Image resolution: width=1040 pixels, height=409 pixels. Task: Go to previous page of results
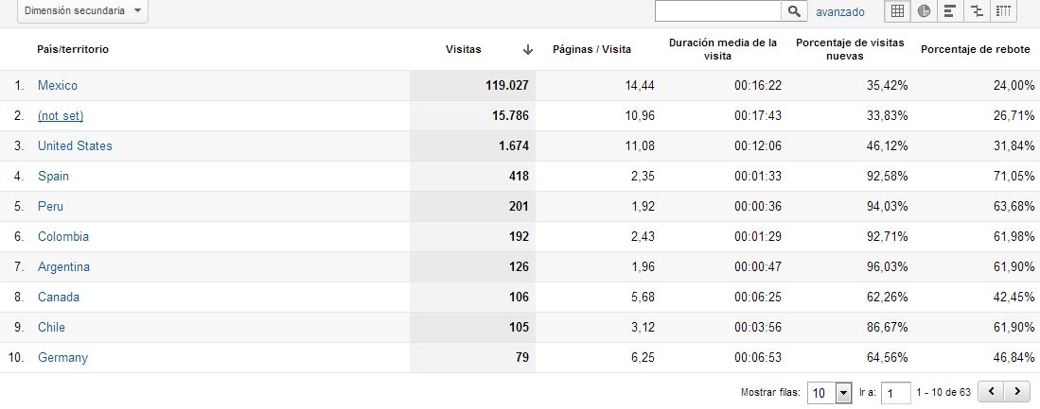coord(991,391)
